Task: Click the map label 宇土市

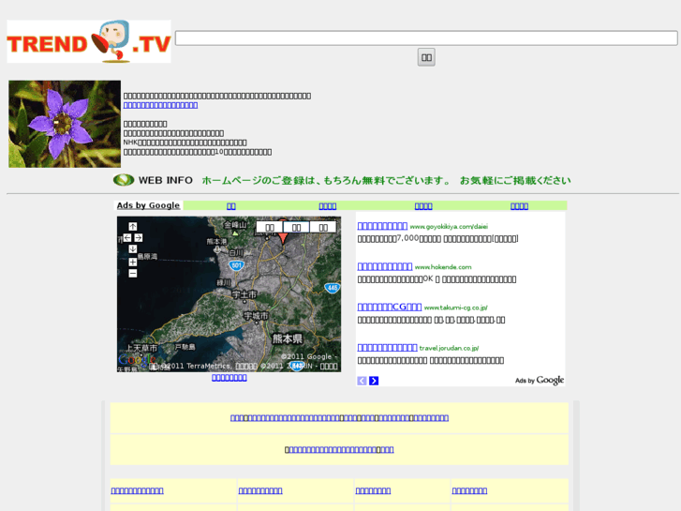Action: pos(244,294)
